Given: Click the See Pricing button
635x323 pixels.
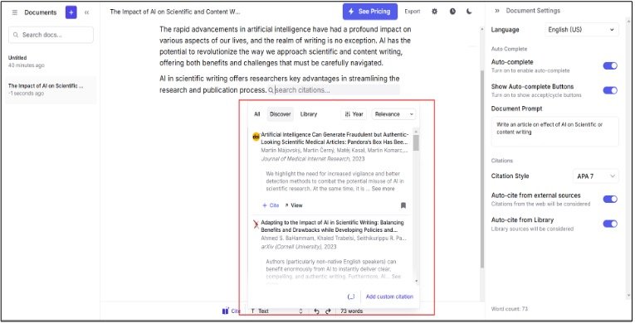Looking at the screenshot, I should [x=369, y=12].
